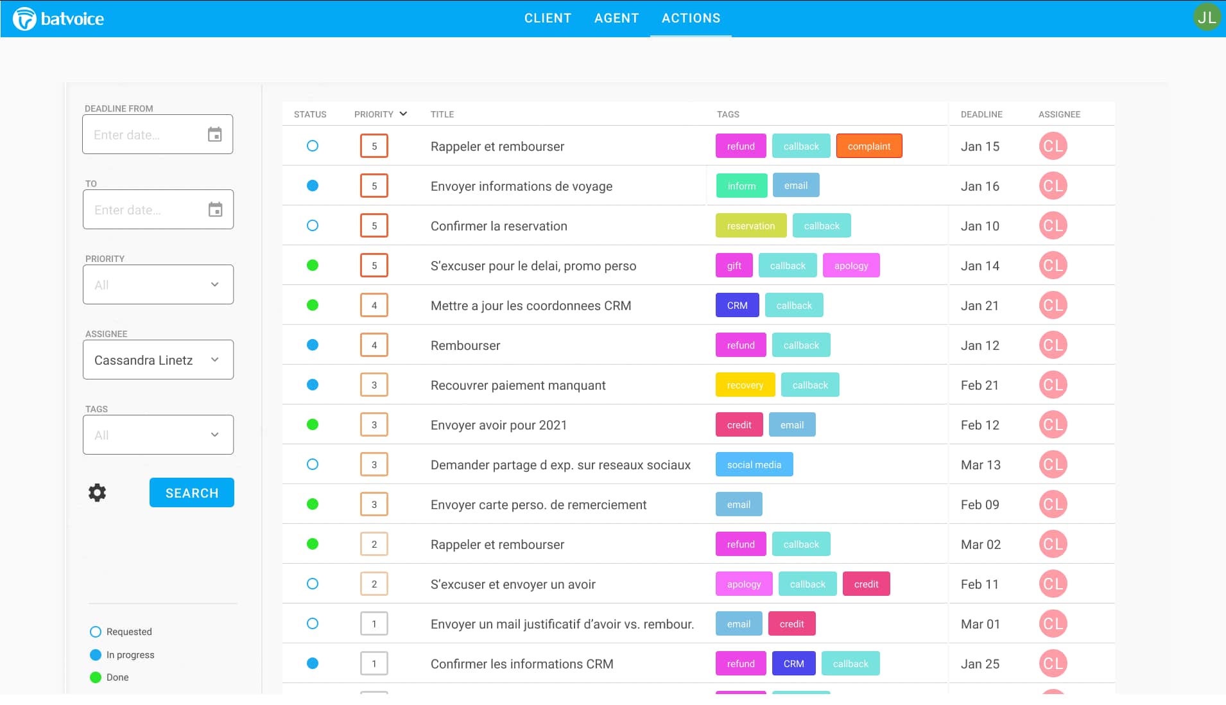Click assignee avatar on the Jan 15 row
Screen dimensions: 1226x705
(x=1053, y=146)
